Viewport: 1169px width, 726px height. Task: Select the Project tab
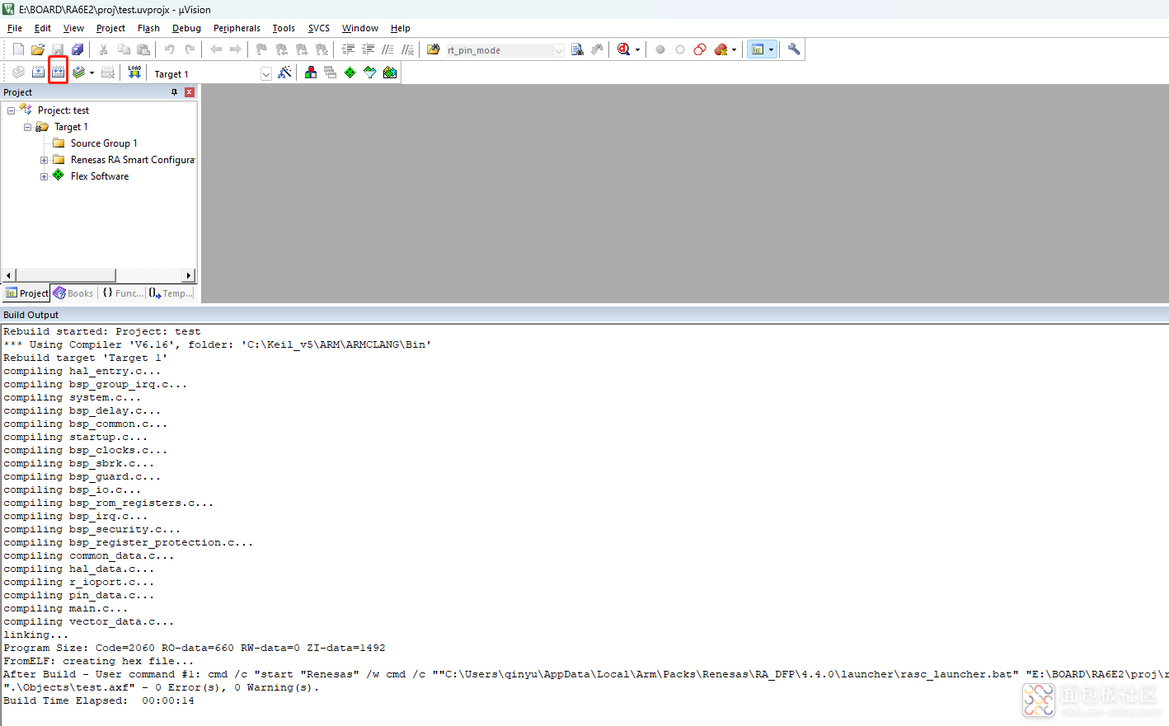point(27,293)
